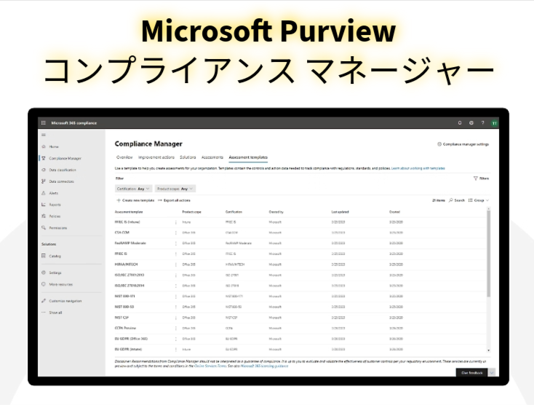
Task: Open Compliance Manager in the sidebar
Action: pos(65,158)
